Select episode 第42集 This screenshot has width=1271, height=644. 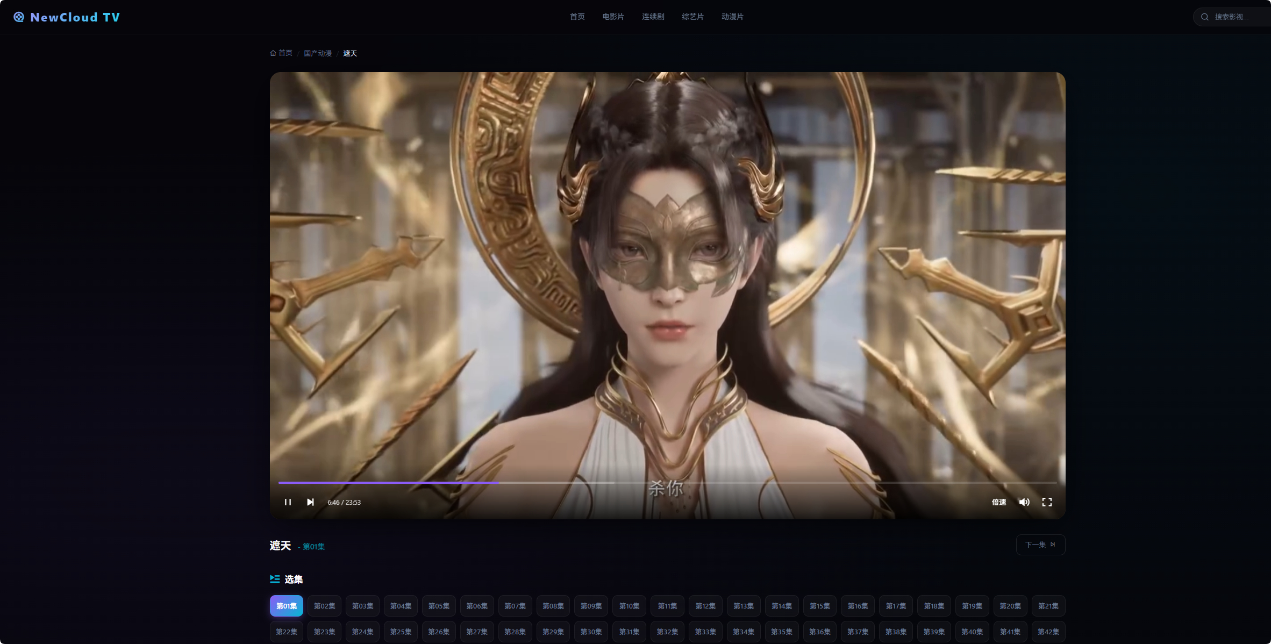1048,632
